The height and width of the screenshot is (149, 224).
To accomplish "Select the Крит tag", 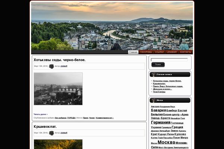I will point(154,134).
